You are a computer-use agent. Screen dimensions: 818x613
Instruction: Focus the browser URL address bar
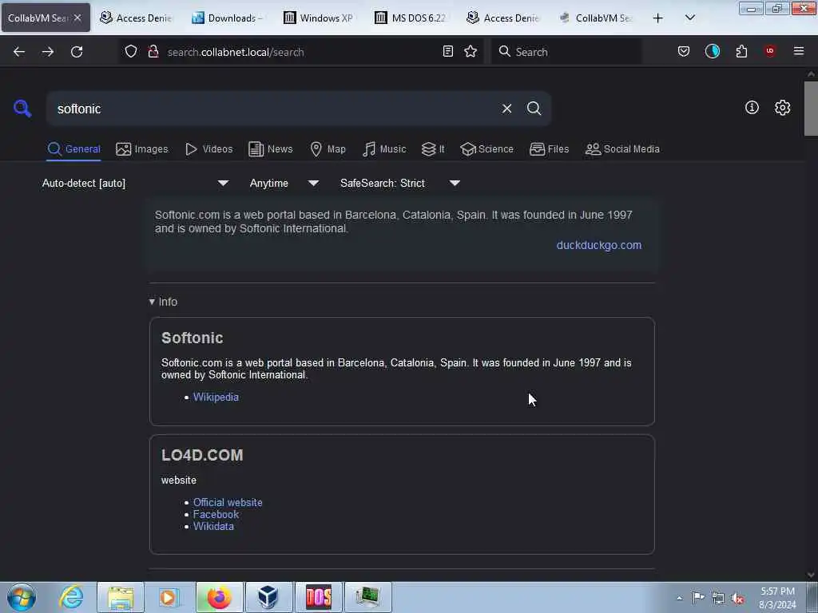tap(300, 52)
